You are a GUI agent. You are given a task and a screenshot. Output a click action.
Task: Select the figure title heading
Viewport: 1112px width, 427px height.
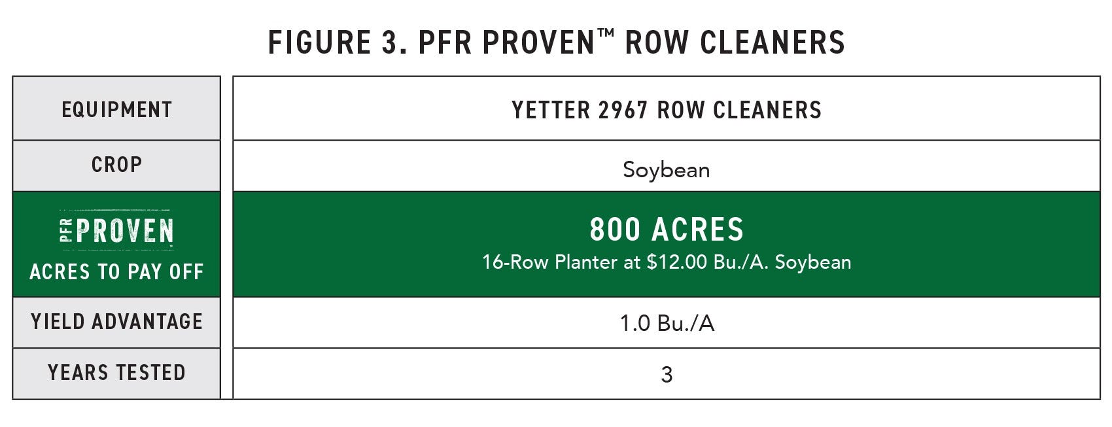pyautogui.click(x=557, y=43)
